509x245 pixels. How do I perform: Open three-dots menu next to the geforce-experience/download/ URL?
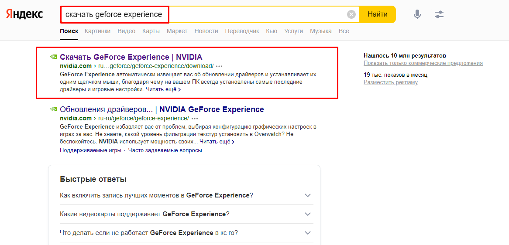219,66
